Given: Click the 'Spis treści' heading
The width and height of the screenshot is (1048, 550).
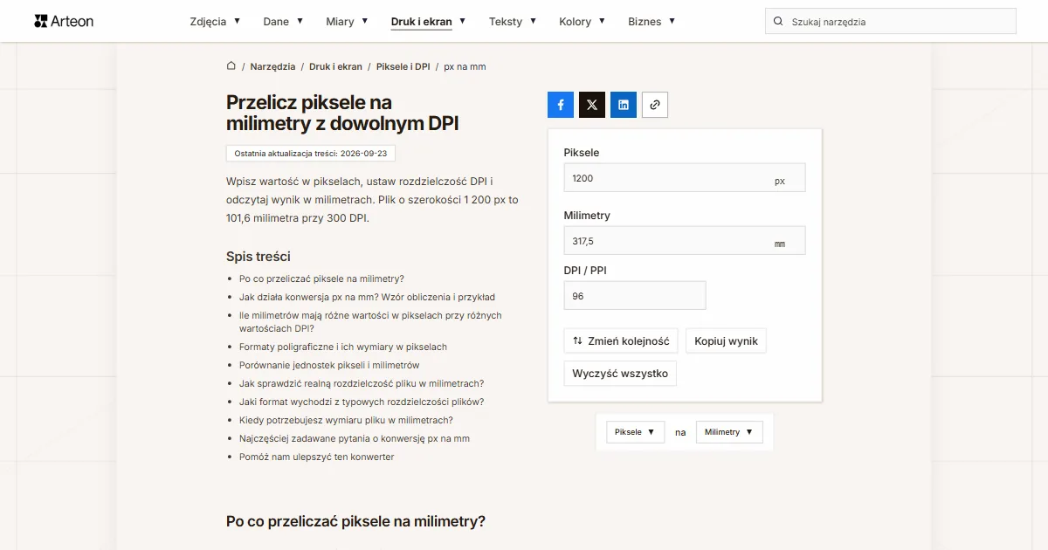Looking at the screenshot, I should click(259, 257).
